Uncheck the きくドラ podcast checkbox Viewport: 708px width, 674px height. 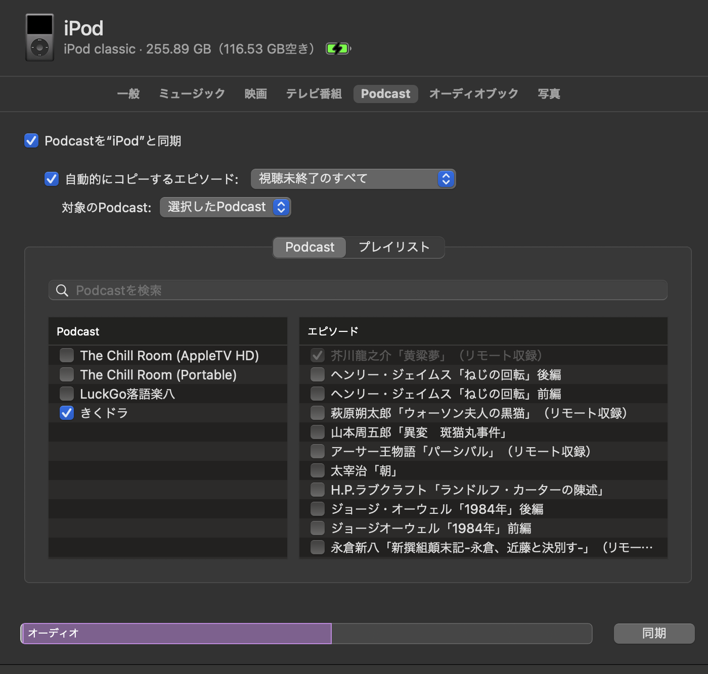(x=67, y=413)
